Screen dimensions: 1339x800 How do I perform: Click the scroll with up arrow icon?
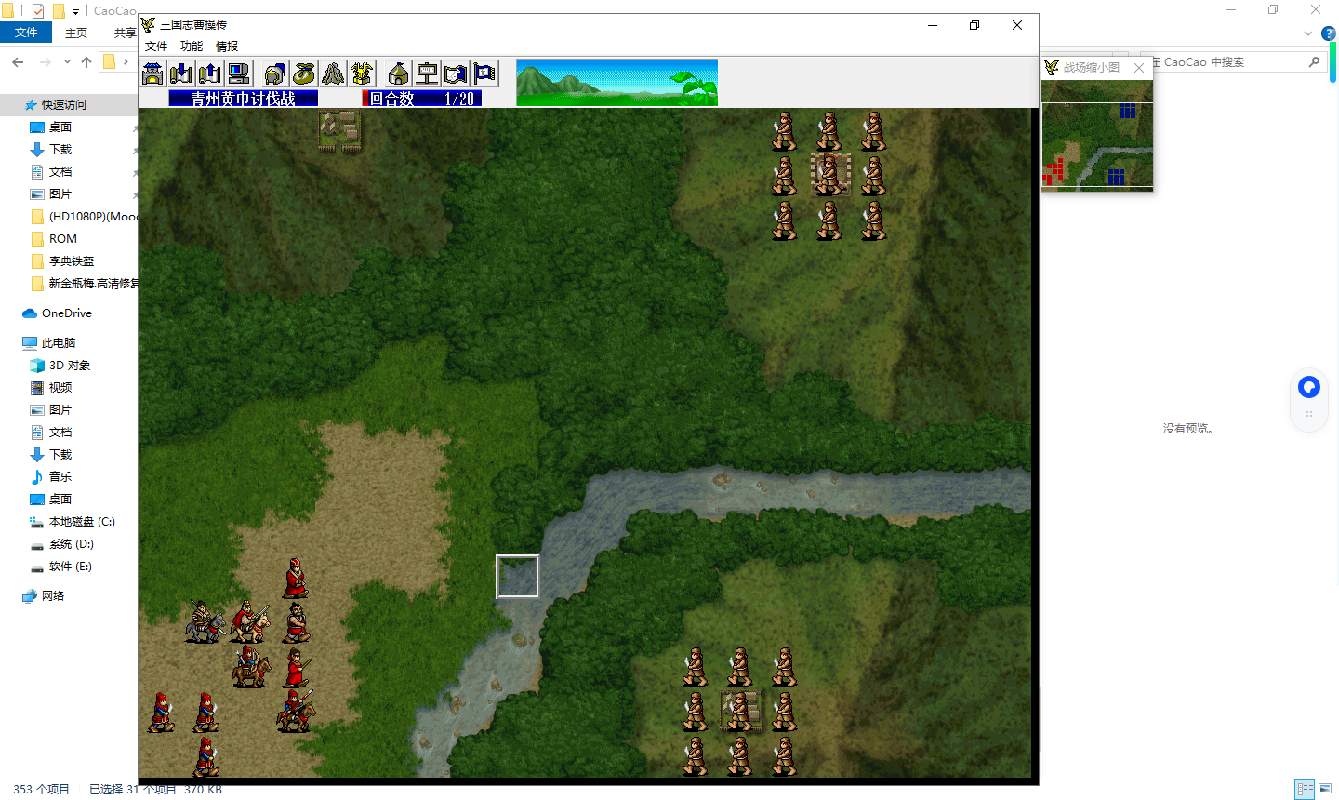coord(210,73)
